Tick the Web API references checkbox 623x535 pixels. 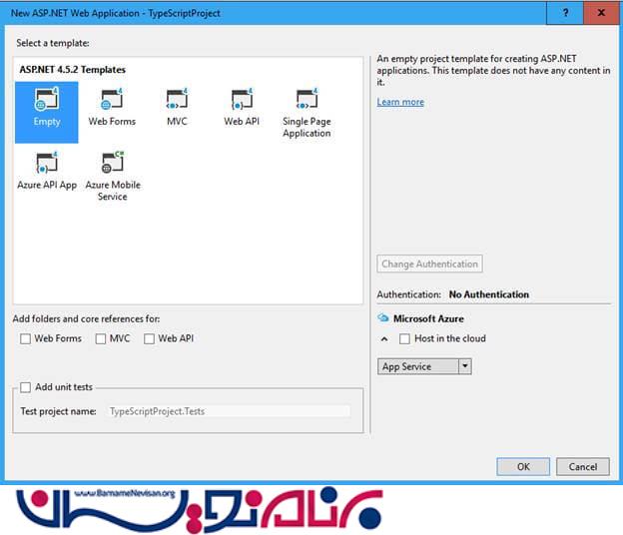(x=149, y=339)
